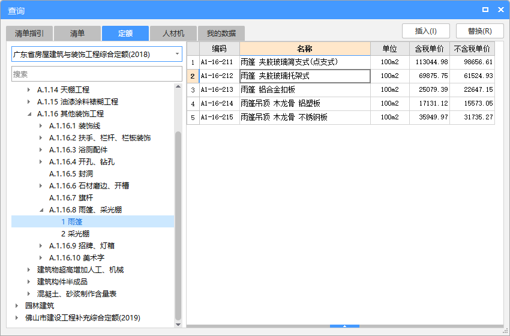Select 雨篷吊顶 木龙骨 铝塑板 row
This screenshot has width=510, height=336.
click(x=341, y=104)
